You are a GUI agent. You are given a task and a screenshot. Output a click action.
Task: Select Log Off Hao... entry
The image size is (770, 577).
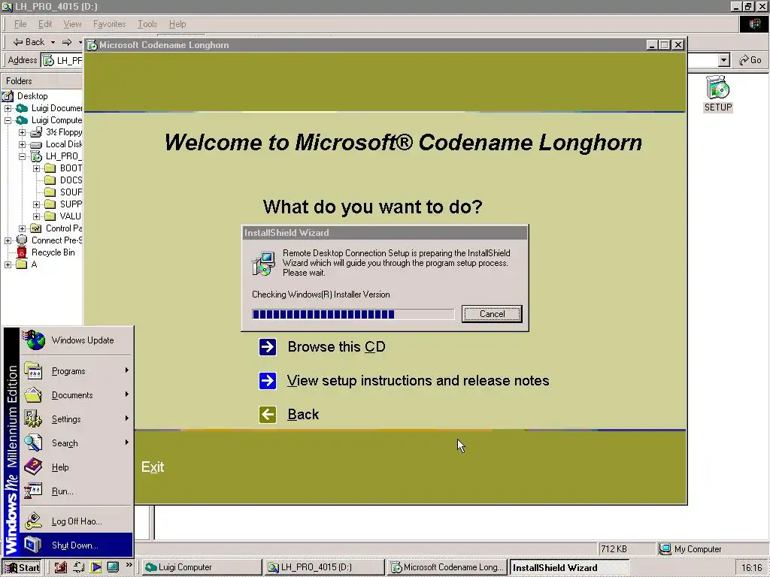tap(76, 521)
